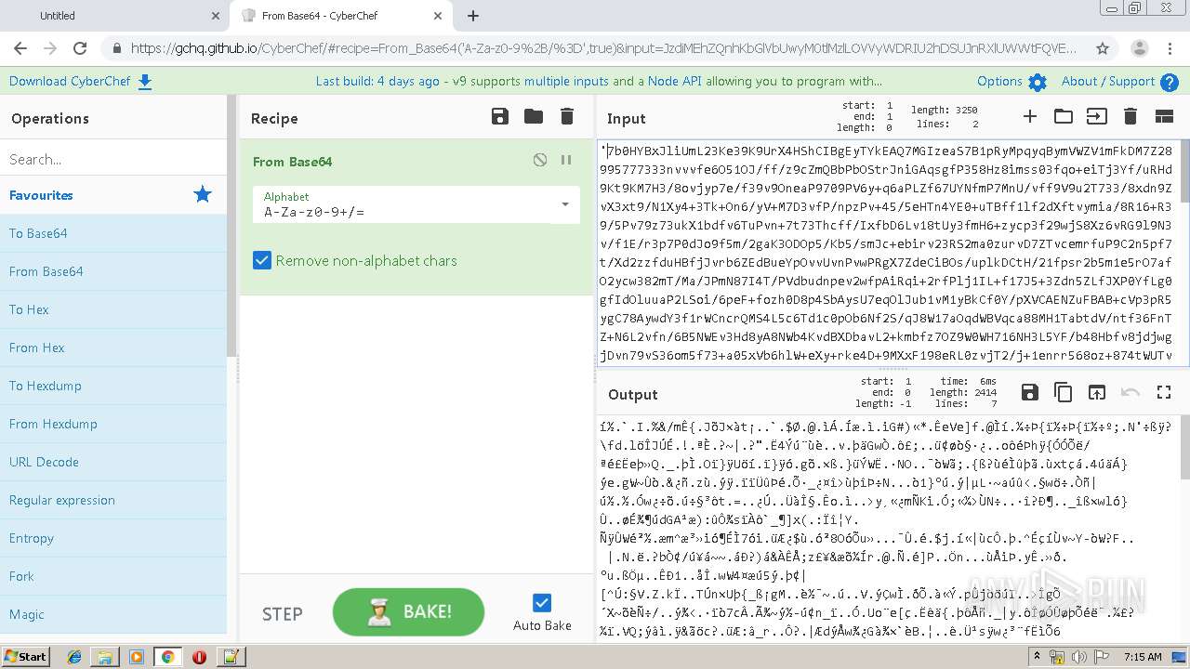Screen dimensions: 1190x669
Task: Open the Windows Start menu
Action: 25,656
